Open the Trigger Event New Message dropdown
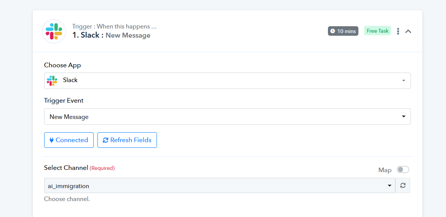The height and width of the screenshot is (217, 446). (x=227, y=117)
